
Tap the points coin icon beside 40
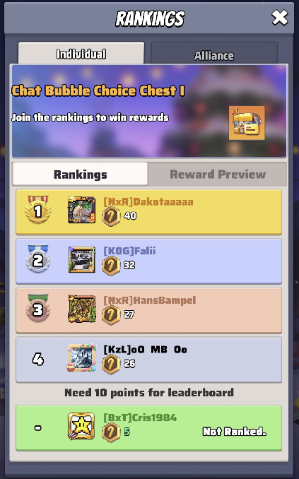pyautogui.click(x=111, y=216)
